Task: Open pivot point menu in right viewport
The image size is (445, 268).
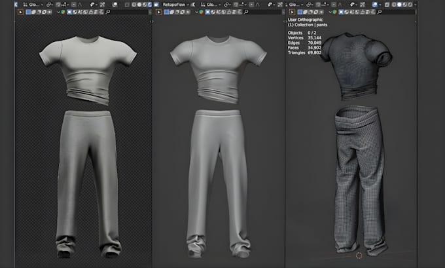Action: point(310,5)
